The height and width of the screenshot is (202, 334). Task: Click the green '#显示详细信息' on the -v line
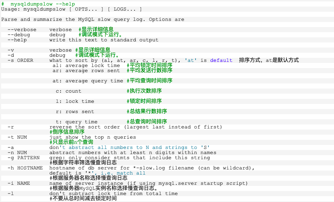click(x=93, y=50)
